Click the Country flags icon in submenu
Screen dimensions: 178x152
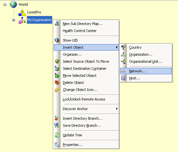click(123, 47)
